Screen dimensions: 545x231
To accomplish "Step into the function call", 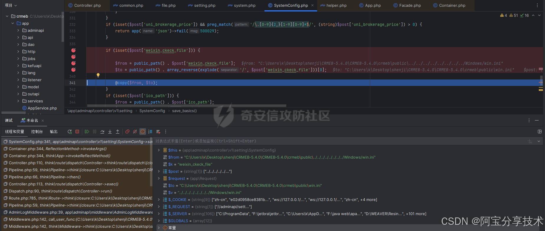I will pyautogui.click(x=110, y=132).
